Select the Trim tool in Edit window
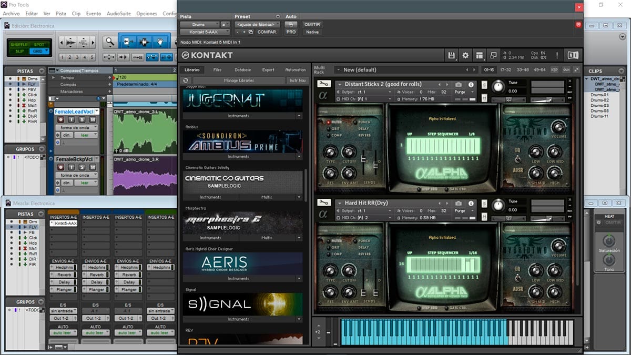Image resolution: width=631 pixels, height=355 pixels. point(127,42)
